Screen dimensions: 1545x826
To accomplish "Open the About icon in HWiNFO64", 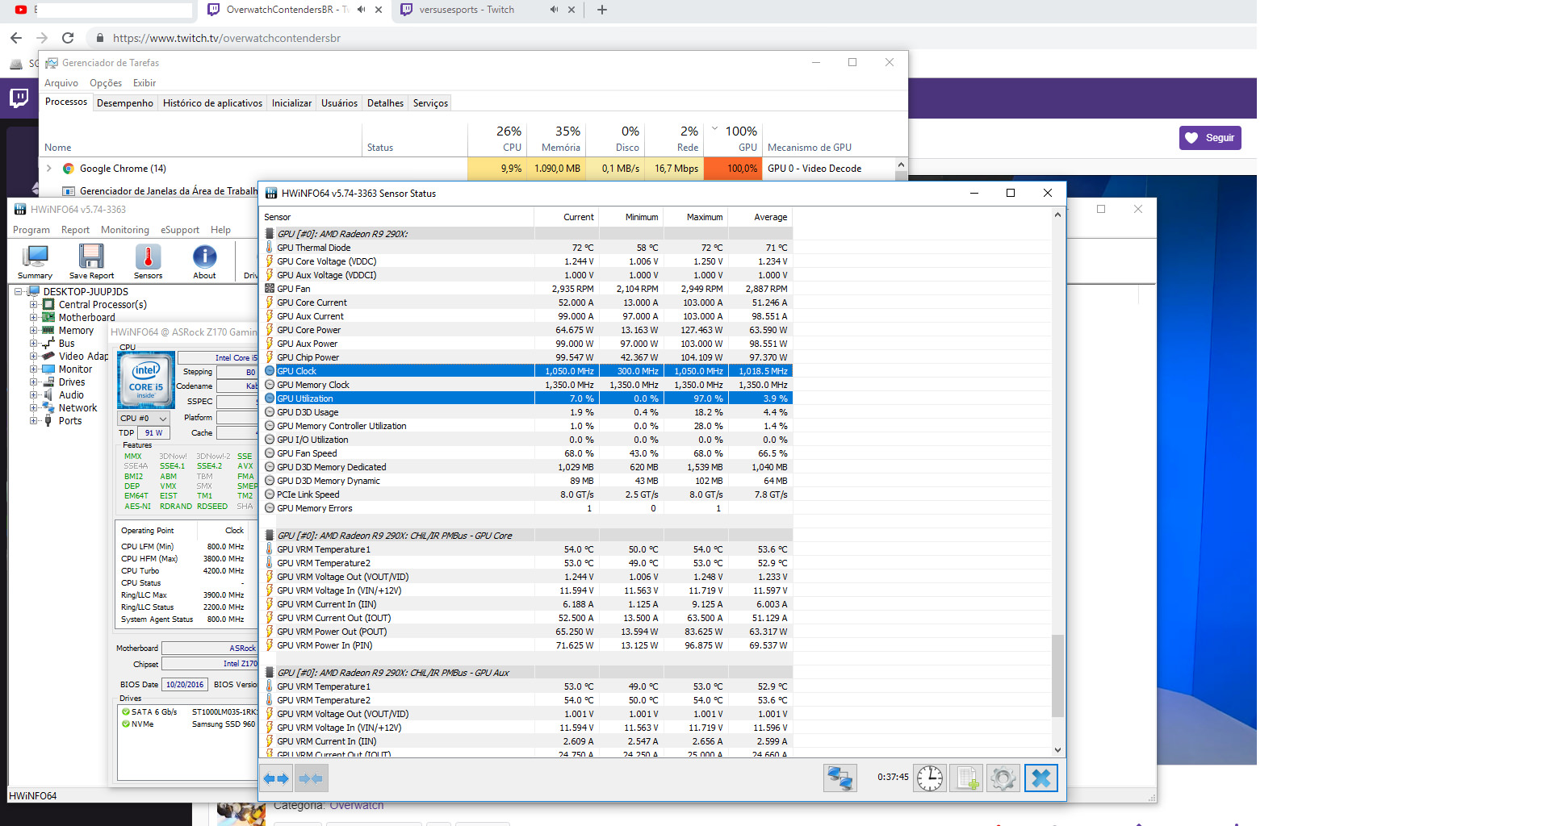I will pyautogui.click(x=204, y=262).
